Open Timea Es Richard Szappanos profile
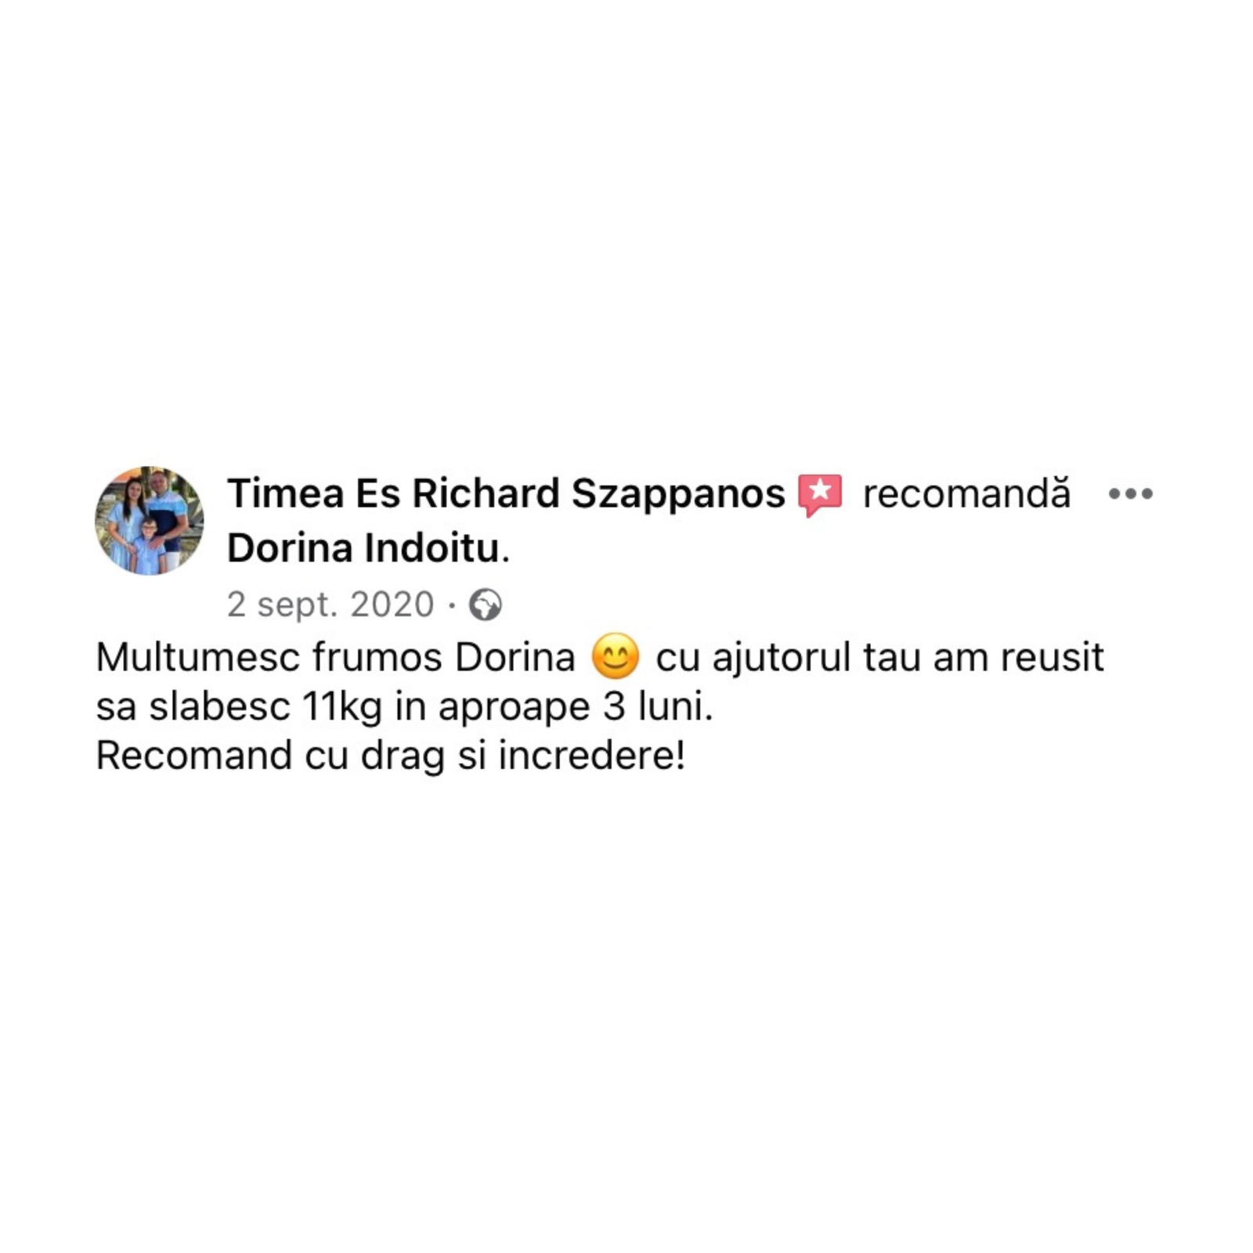This screenshot has width=1253, height=1253. click(506, 494)
